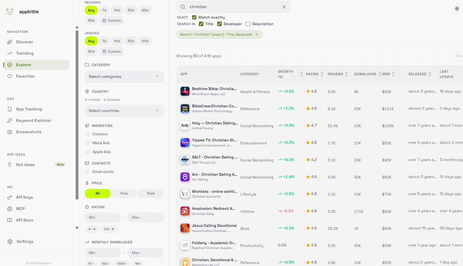Image resolution: width=463 pixels, height=266 pixels.
Task: Uncheck Match exactly checkbox
Action: point(194,17)
